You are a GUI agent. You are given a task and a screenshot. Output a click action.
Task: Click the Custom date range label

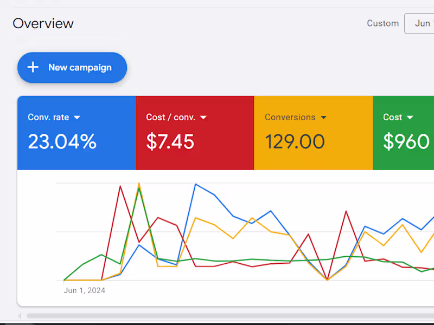(383, 23)
